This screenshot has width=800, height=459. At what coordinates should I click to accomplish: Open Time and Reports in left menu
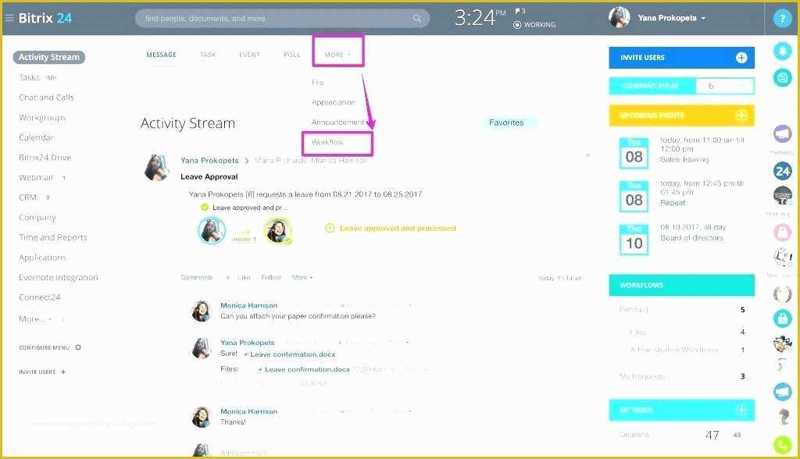(x=53, y=237)
